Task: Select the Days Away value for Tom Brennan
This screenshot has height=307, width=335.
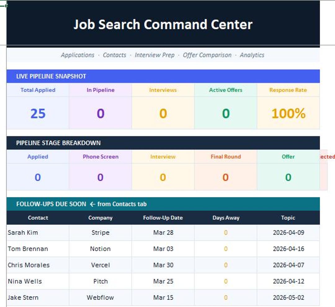Action: tap(226, 249)
